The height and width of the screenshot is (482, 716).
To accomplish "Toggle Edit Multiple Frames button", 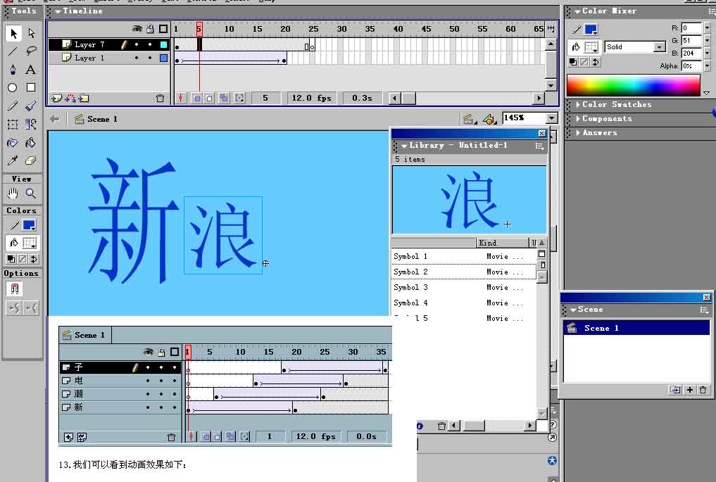I will [x=224, y=98].
